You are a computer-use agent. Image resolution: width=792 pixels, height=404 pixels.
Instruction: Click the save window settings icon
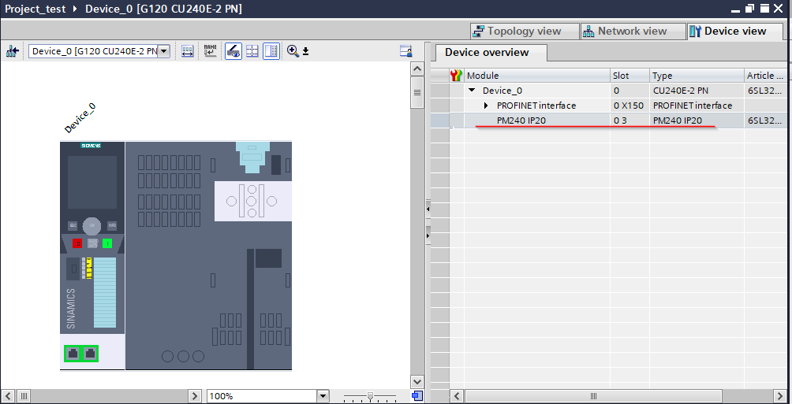(405, 51)
